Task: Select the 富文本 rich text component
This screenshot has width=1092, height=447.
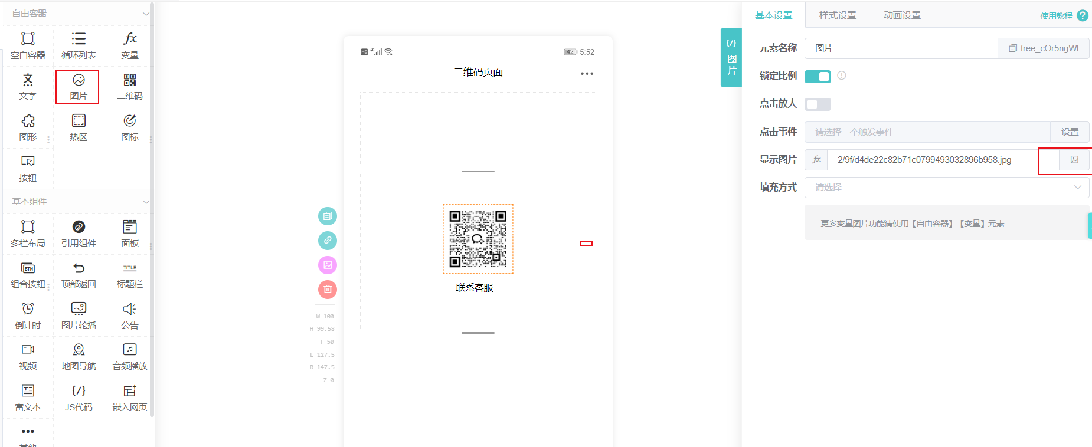Action: (28, 398)
